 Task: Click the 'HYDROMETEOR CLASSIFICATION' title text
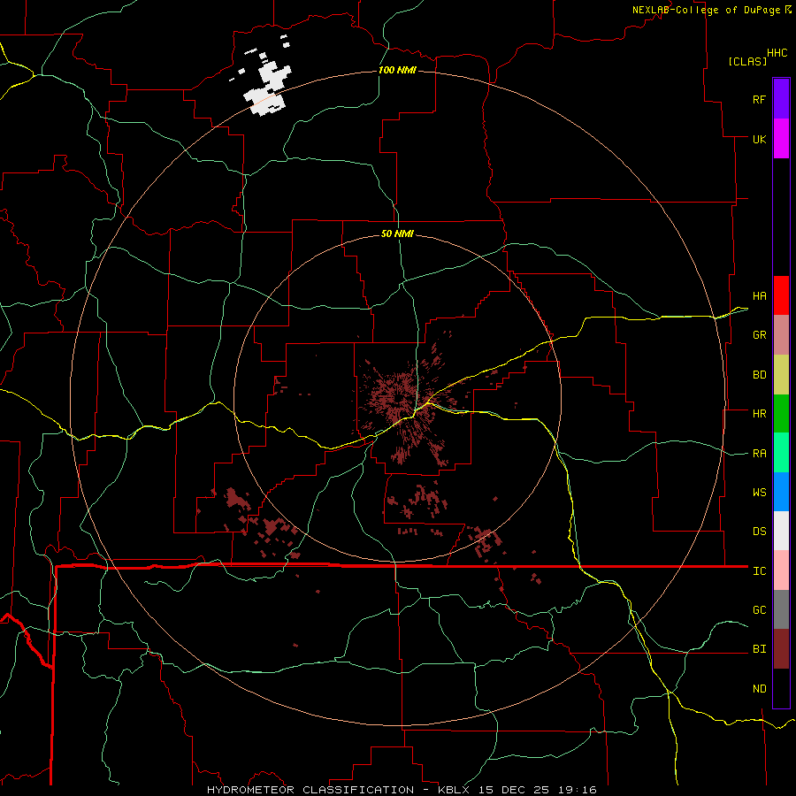tap(310, 790)
